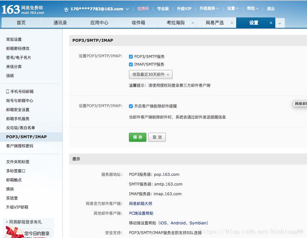Click the phone icon next to 手机号码邮箱
This screenshot has height=238, width=307.
(8, 91)
